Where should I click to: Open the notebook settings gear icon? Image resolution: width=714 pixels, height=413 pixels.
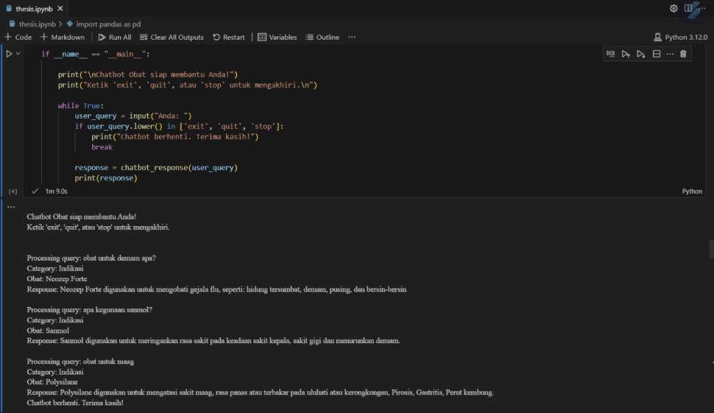pyautogui.click(x=674, y=8)
